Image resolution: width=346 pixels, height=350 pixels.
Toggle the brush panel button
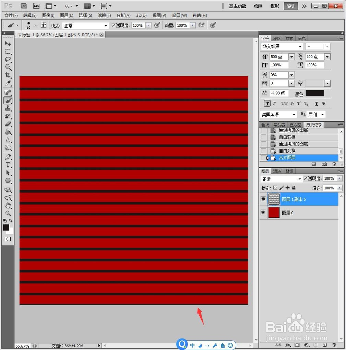(x=44, y=25)
